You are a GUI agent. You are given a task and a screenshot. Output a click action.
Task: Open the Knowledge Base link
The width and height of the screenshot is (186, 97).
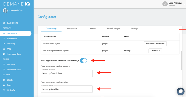(14, 54)
